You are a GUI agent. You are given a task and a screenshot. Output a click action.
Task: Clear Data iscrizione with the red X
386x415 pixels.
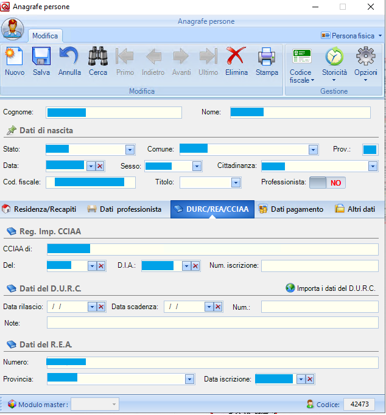click(310, 379)
